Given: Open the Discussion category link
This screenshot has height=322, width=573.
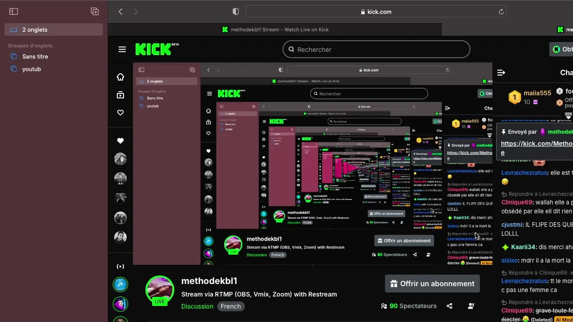Looking at the screenshot, I should tap(197, 306).
